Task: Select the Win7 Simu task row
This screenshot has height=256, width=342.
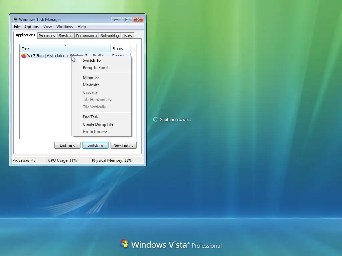Action: (75, 56)
